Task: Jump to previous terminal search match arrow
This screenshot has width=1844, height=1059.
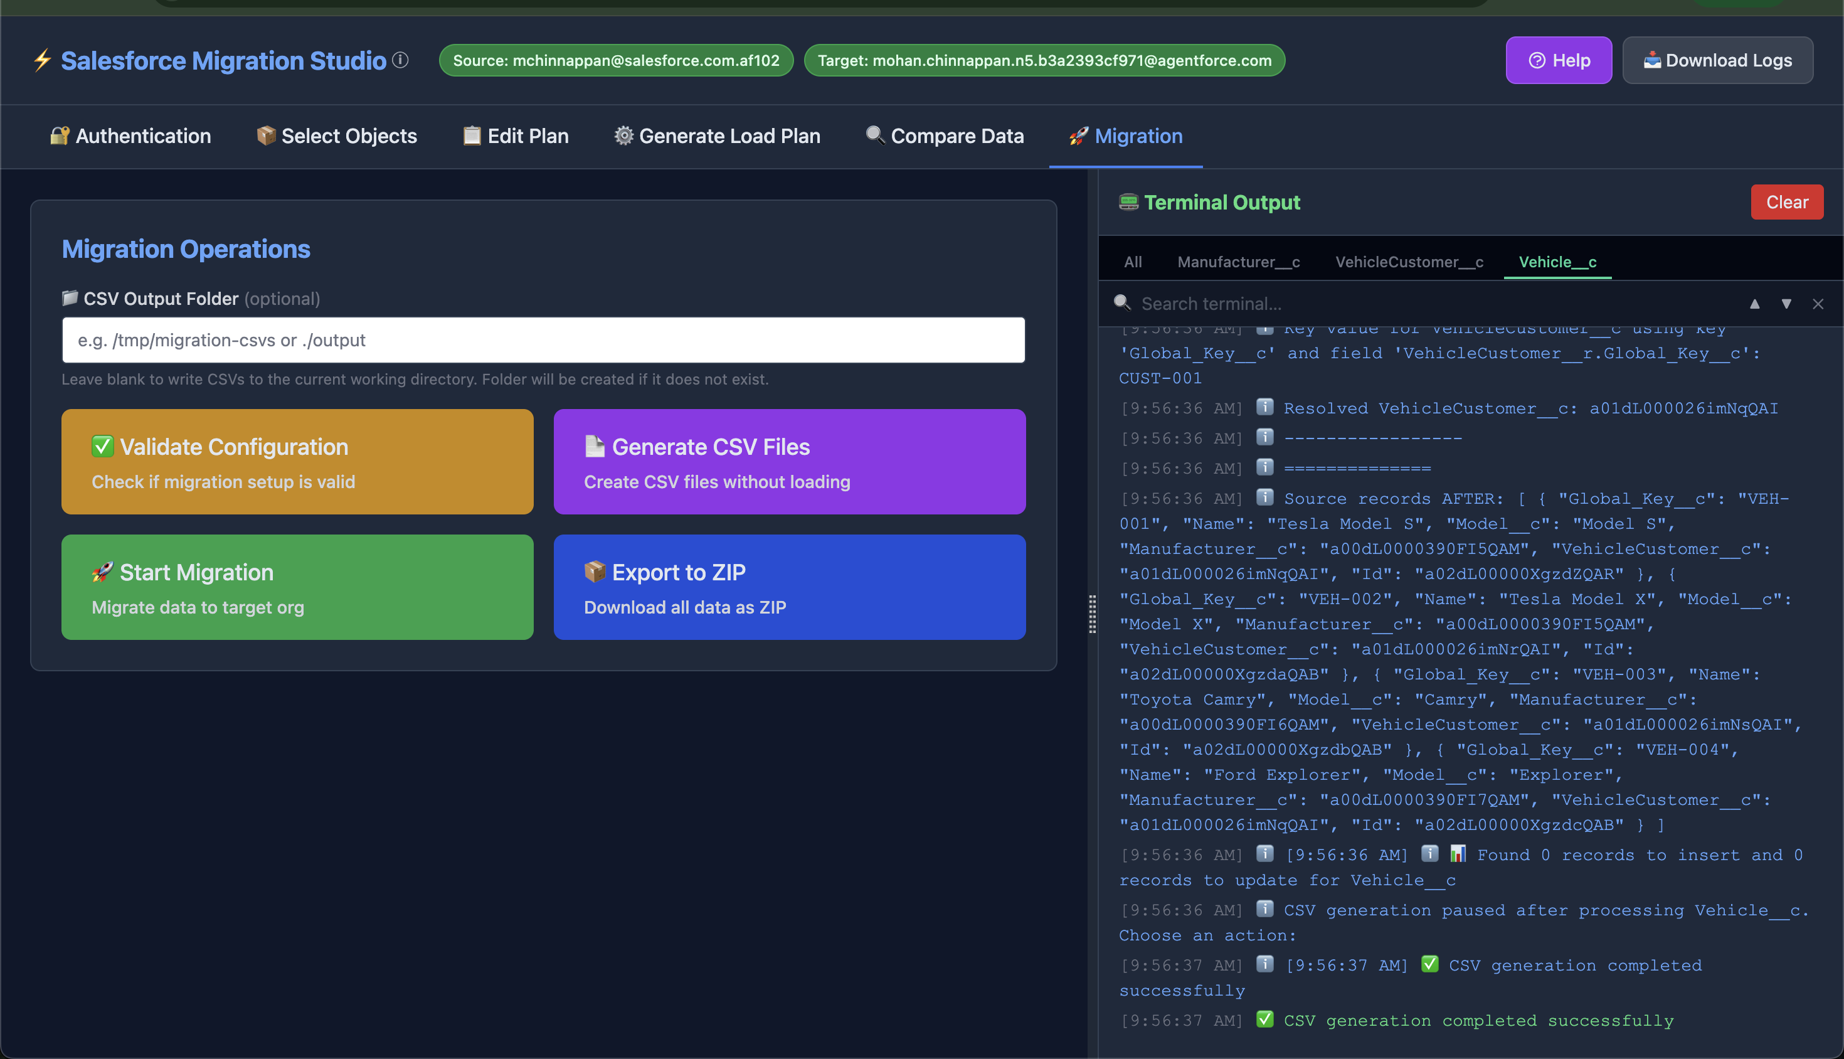Action: (x=1754, y=304)
